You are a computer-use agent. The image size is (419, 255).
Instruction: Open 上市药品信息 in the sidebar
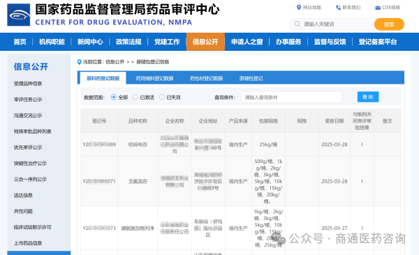pyautogui.click(x=28, y=243)
